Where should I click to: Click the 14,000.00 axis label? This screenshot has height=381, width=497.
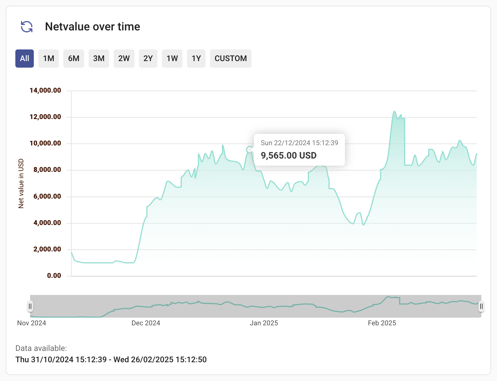45,90
